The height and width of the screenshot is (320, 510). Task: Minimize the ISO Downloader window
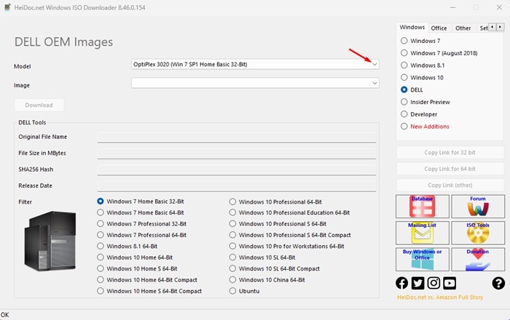click(452, 7)
